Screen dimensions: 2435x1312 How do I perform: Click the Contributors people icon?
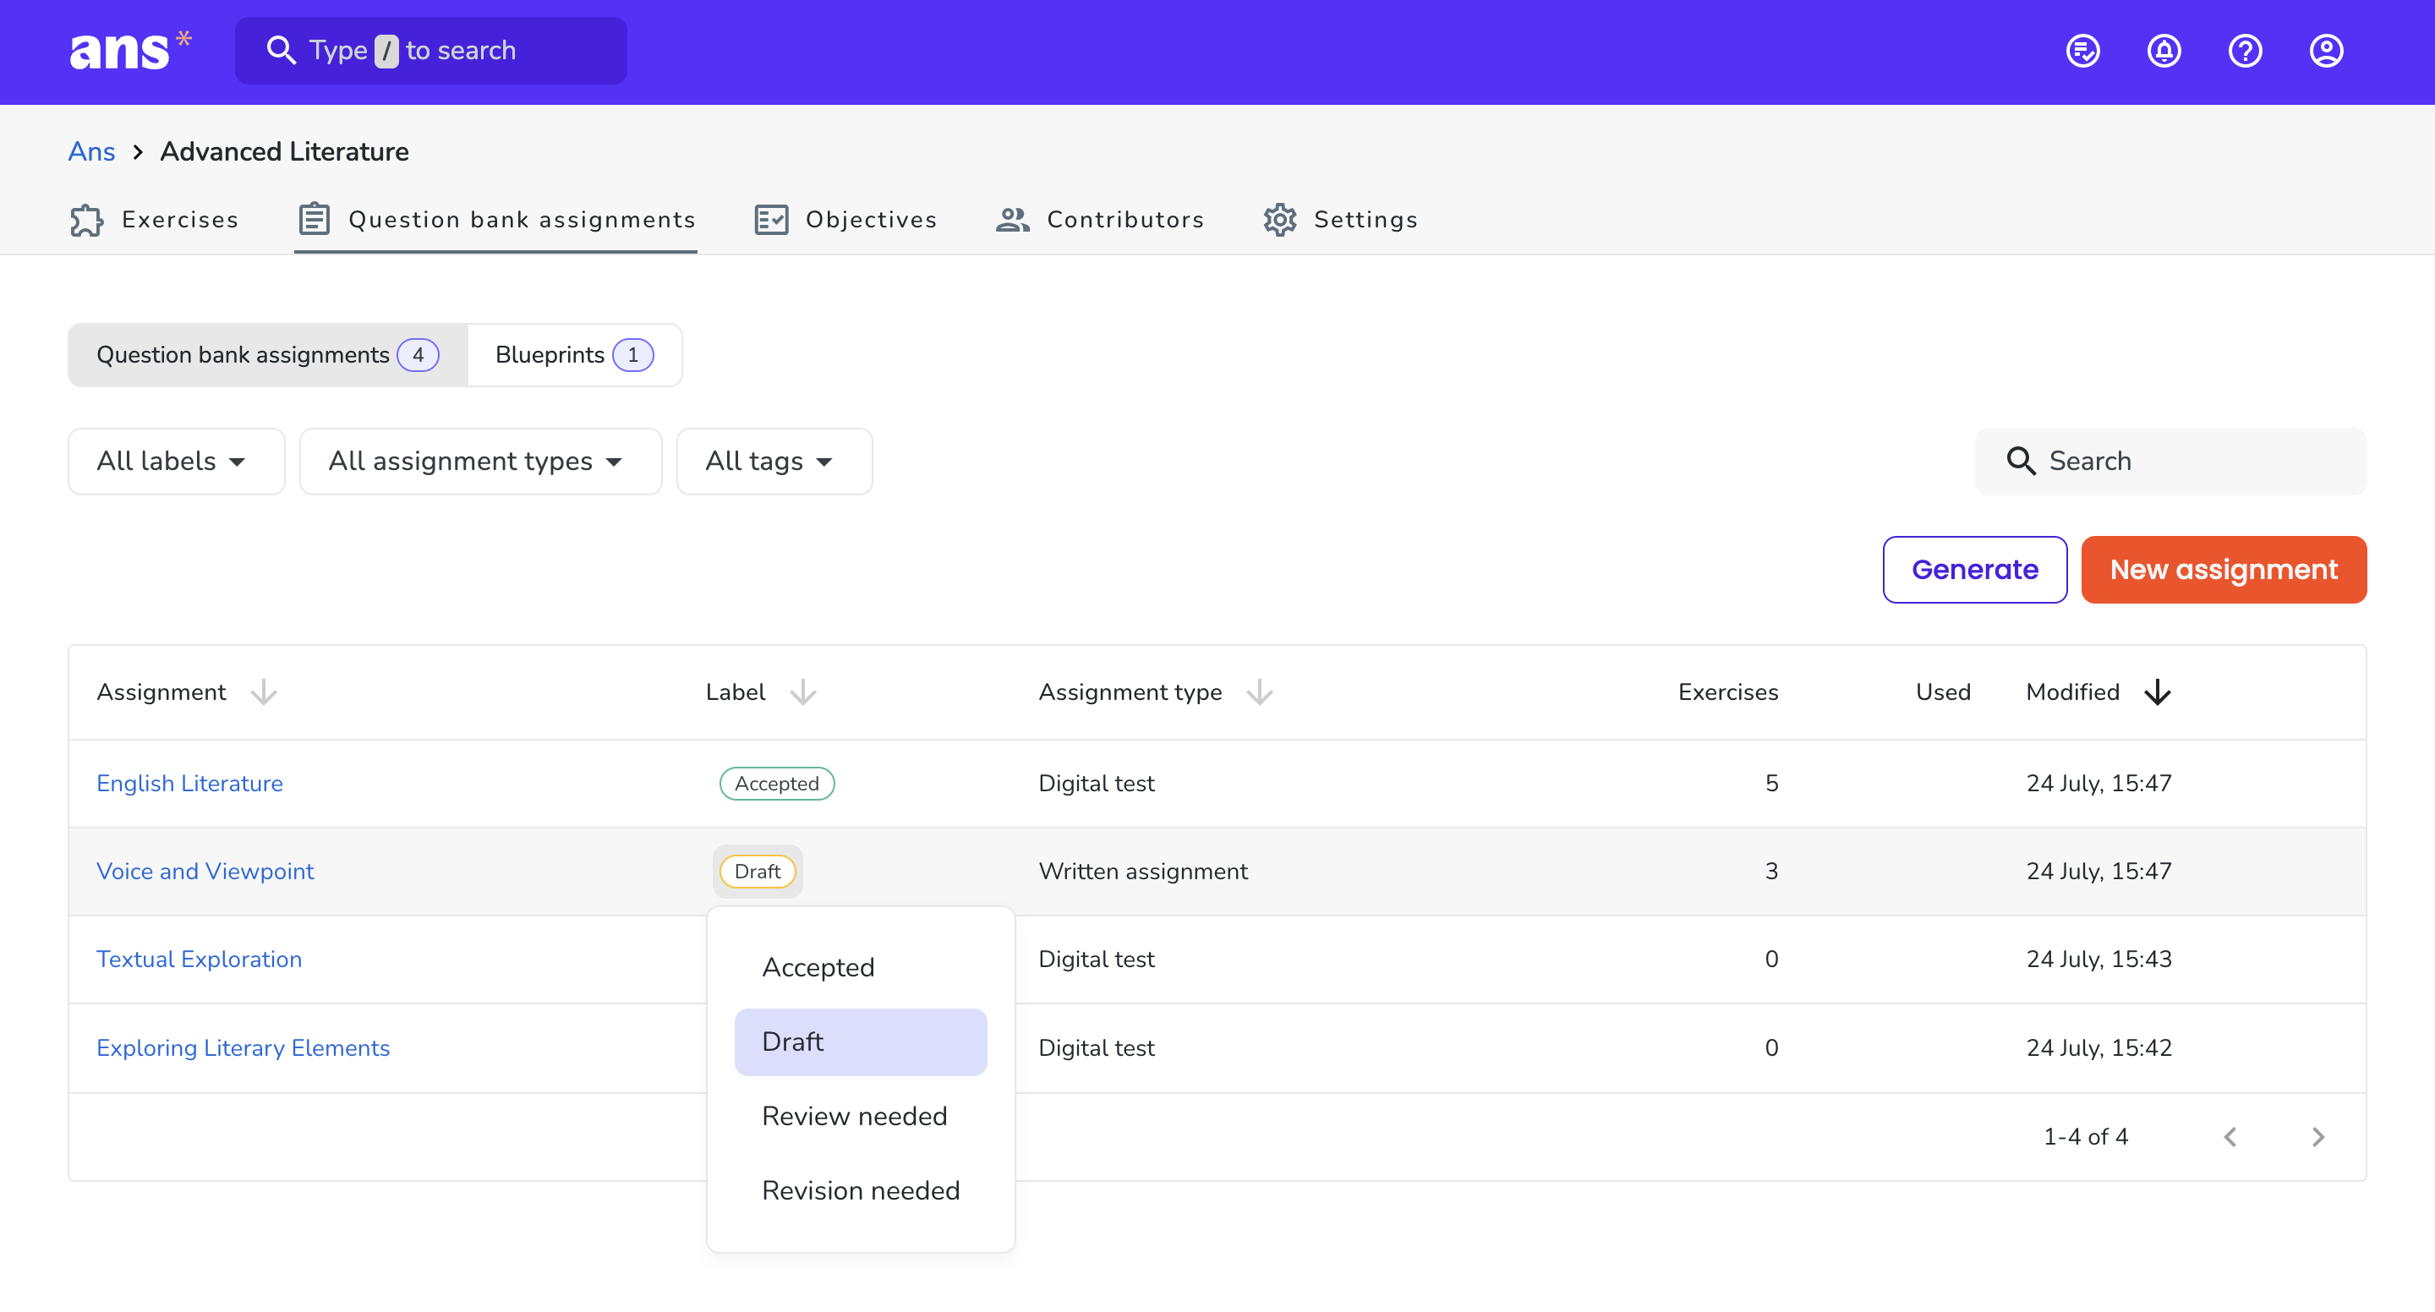[1012, 219]
